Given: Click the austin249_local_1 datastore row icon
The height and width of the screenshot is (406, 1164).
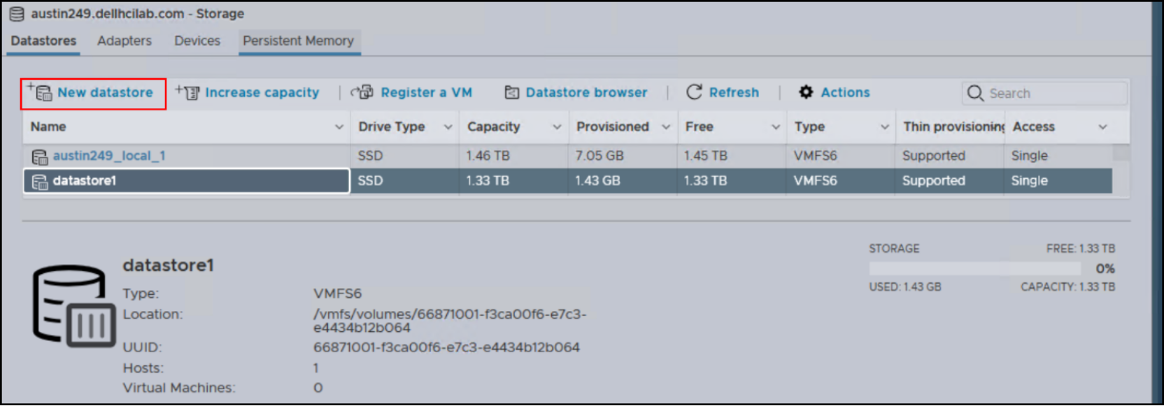Looking at the screenshot, I should pyautogui.click(x=40, y=157).
